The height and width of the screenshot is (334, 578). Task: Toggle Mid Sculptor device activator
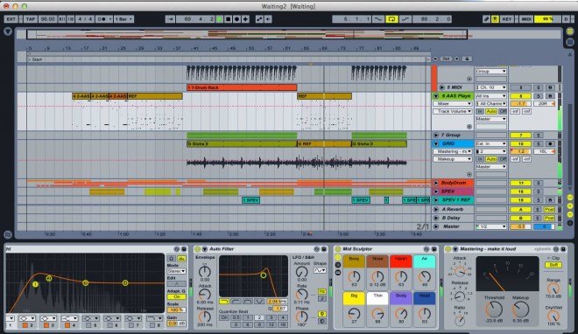[337, 249]
